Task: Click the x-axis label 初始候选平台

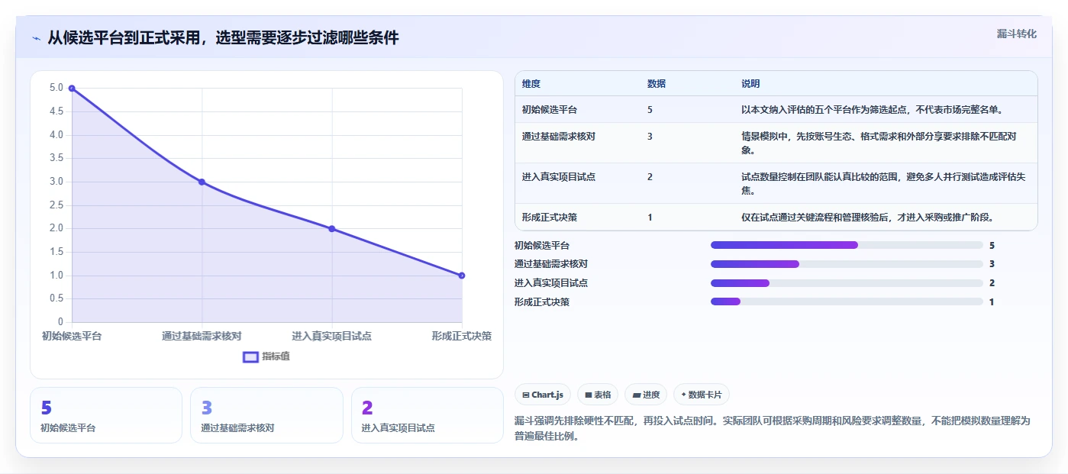Action: (x=72, y=336)
